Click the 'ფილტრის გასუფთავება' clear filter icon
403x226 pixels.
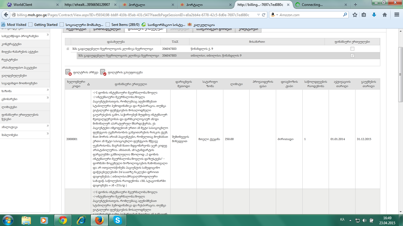click(103, 72)
